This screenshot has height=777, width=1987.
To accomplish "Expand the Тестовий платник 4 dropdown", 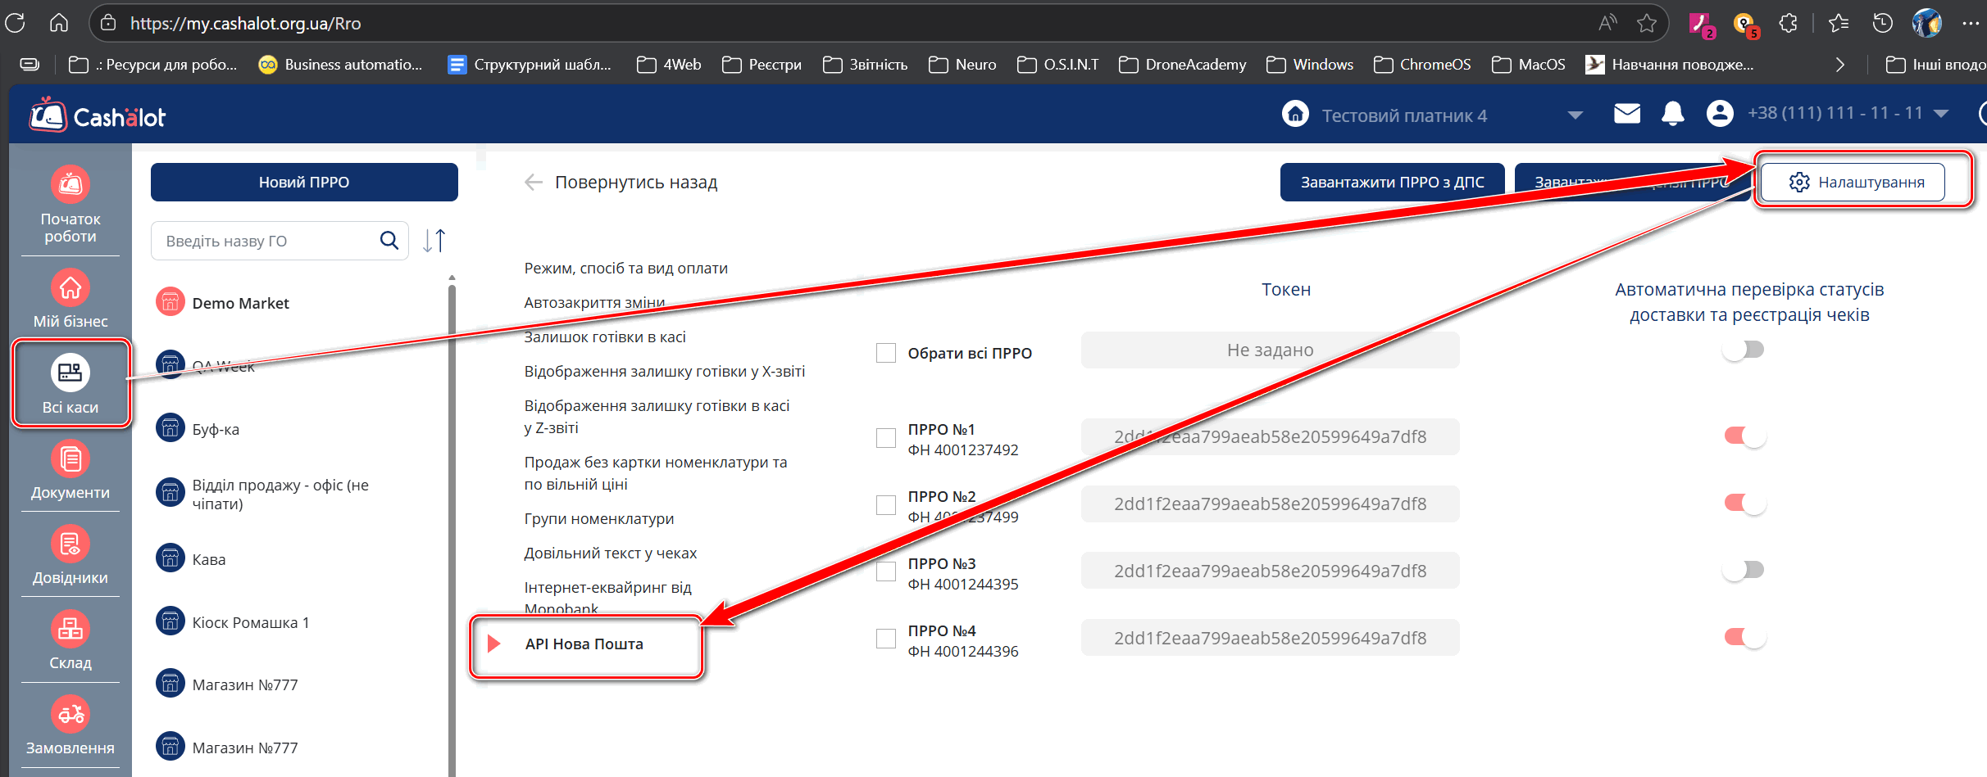I will [x=1575, y=115].
